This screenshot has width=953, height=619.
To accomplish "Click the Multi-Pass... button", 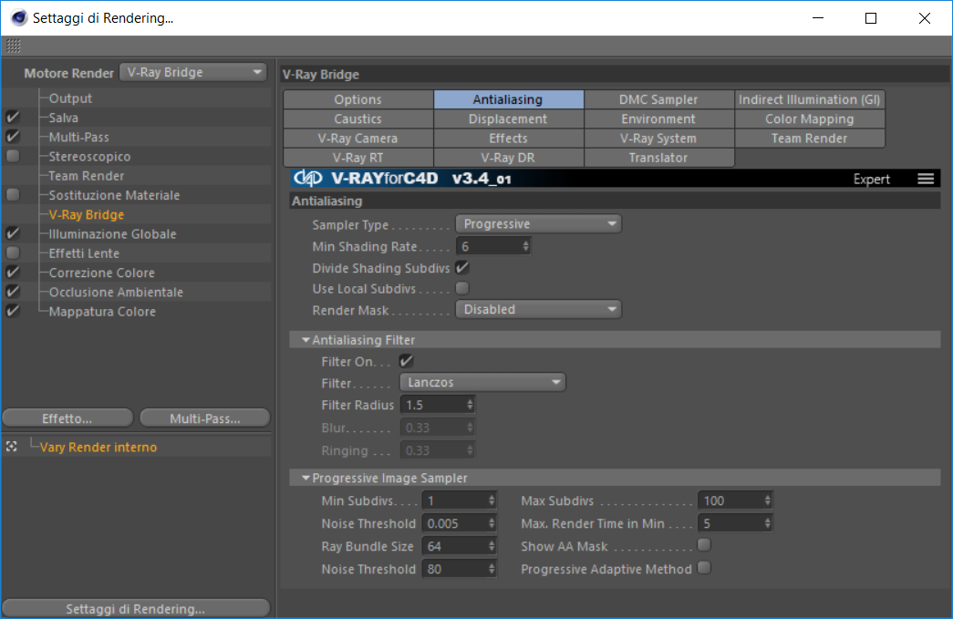I will click(x=205, y=418).
